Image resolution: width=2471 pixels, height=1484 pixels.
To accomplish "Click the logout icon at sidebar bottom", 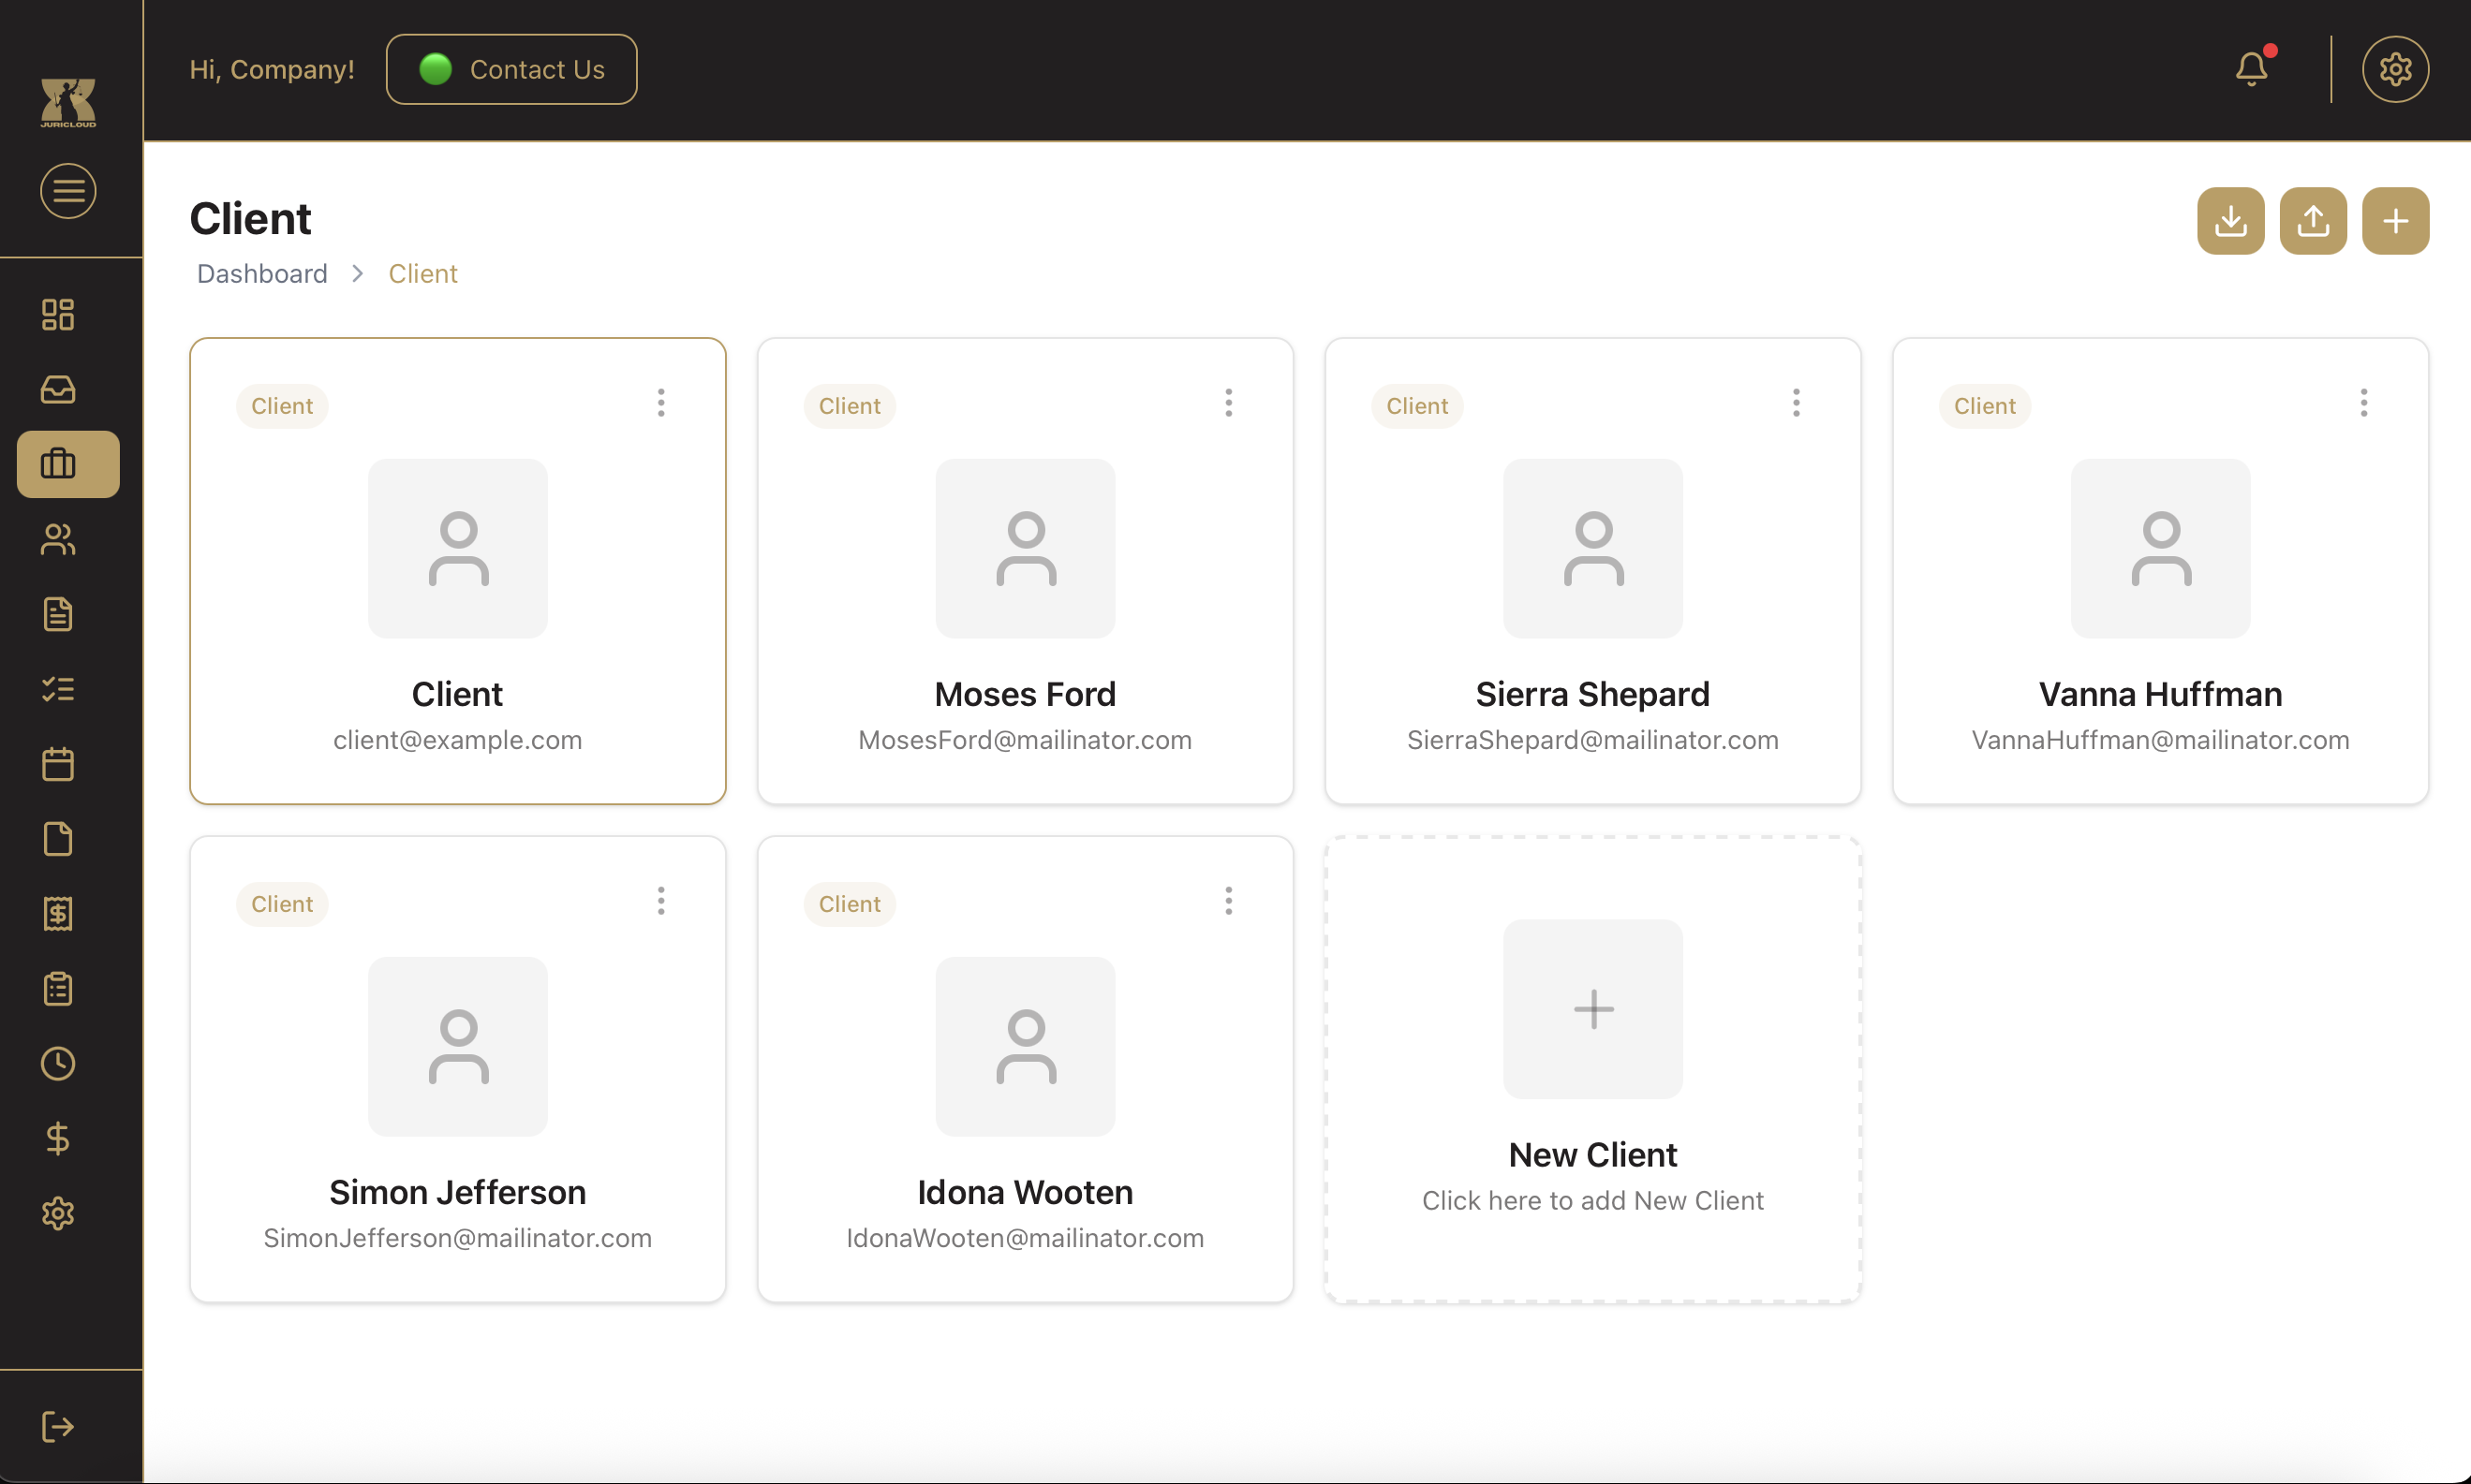I will (x=57, y=1427).
